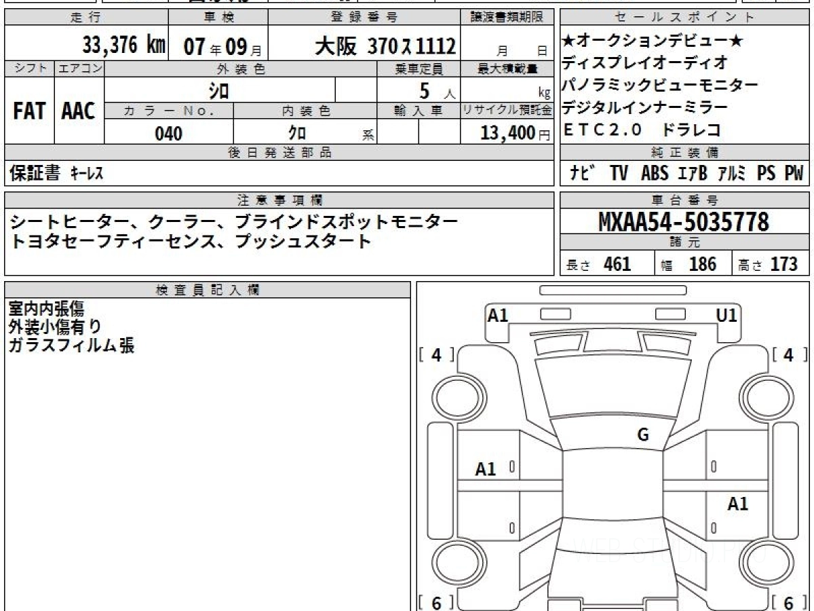Click the 諸元 header

pos(684,243)
